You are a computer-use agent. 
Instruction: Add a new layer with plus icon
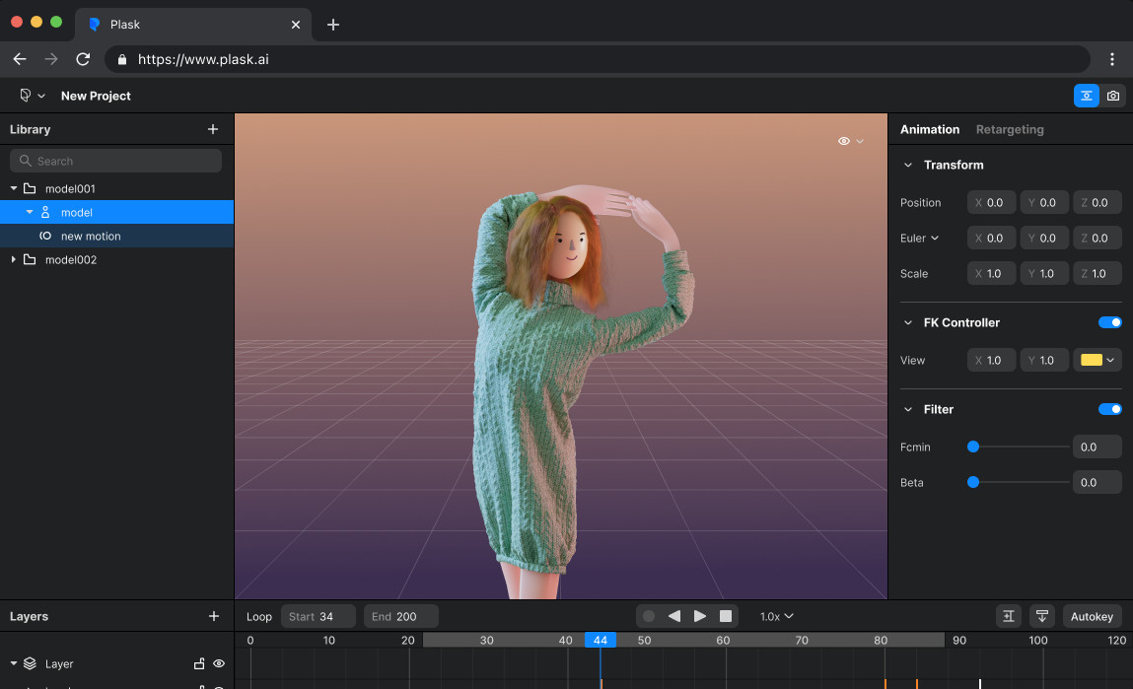click(213, 616)
